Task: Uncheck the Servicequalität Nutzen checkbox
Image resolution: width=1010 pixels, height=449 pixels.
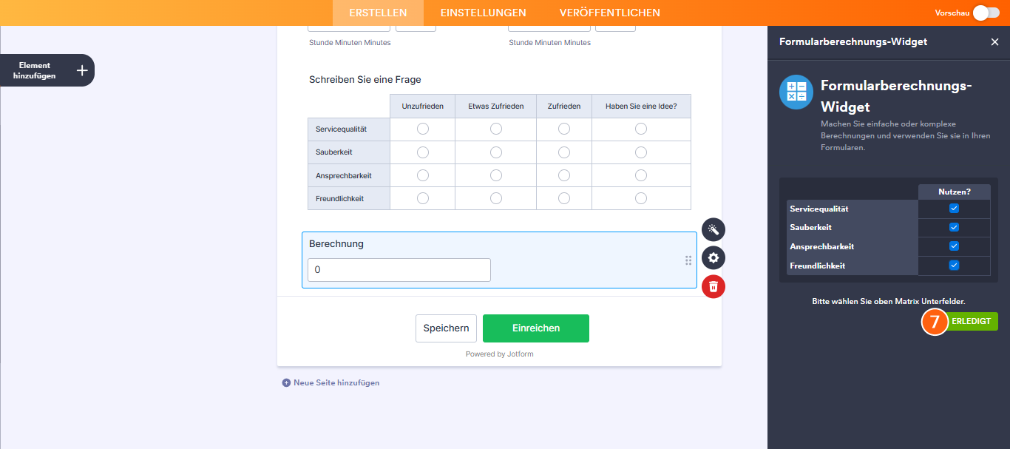Action: point(954,209)
